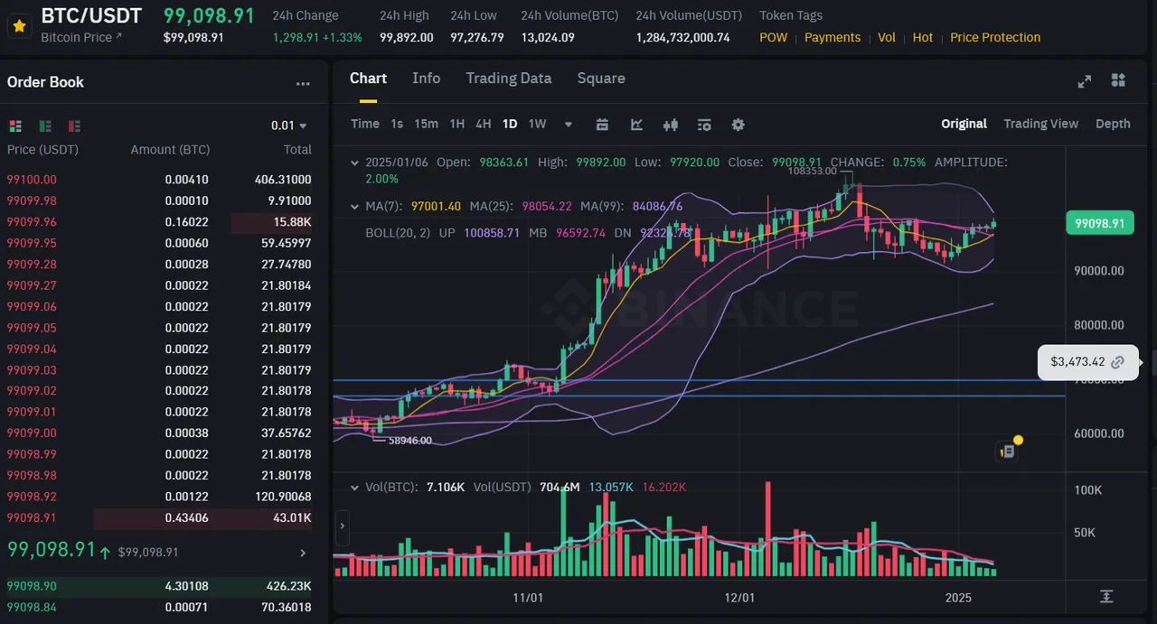Switch to the Trading Data tab
The image size is (1157, 624).
click(x=509, y=78)
